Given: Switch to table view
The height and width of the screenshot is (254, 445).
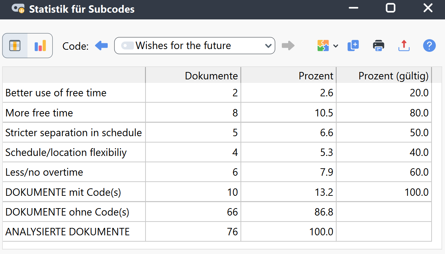Looking at the screenshot, I should pyautogui.click(x=15, y=46).
